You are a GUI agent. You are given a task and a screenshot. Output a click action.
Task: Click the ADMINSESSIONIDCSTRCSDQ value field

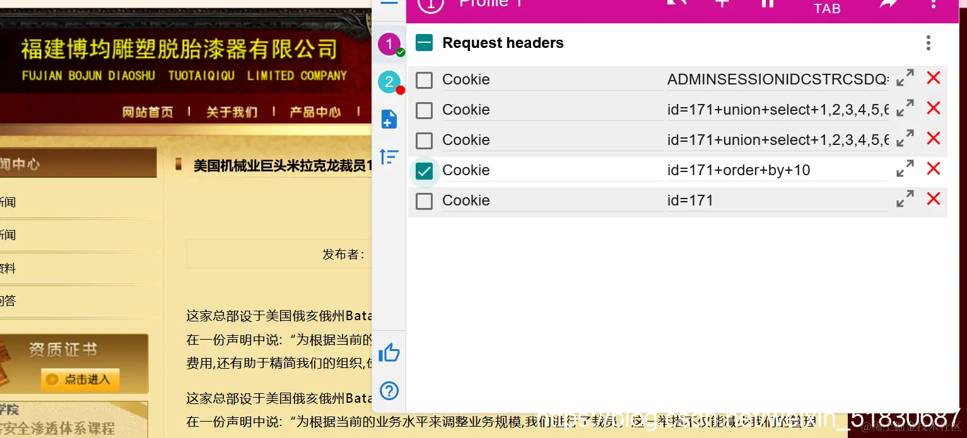pyautogui.click(x=778, y=79)
